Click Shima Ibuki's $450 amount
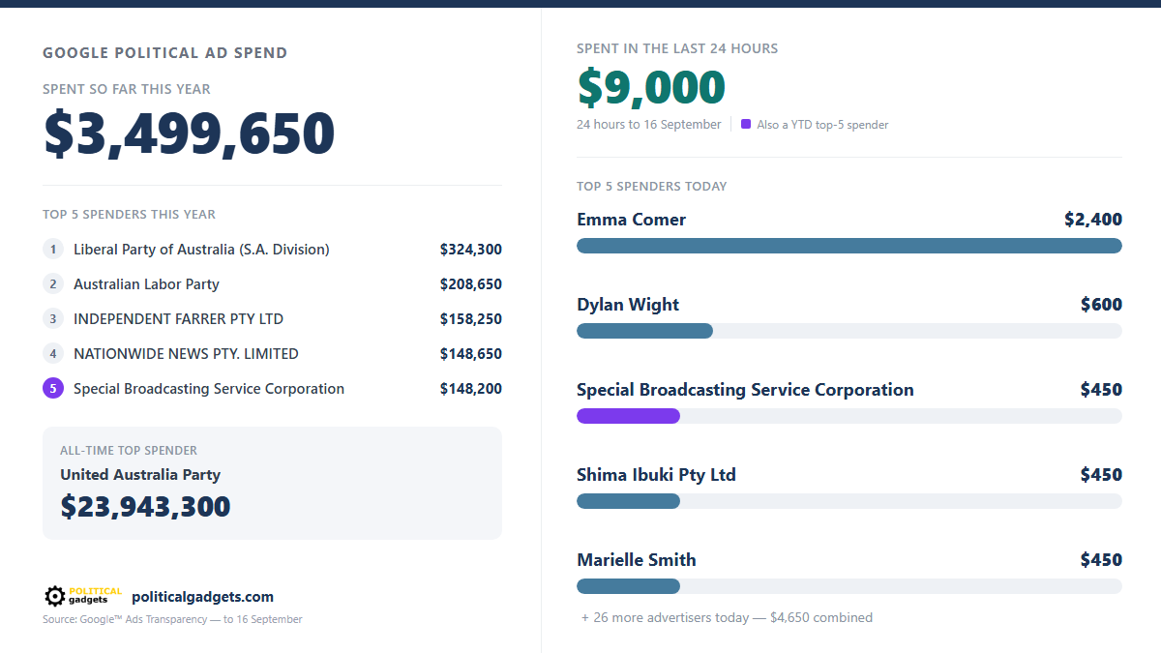The height and width of the screenshot is (653, 1161). tap(1101, 475)
